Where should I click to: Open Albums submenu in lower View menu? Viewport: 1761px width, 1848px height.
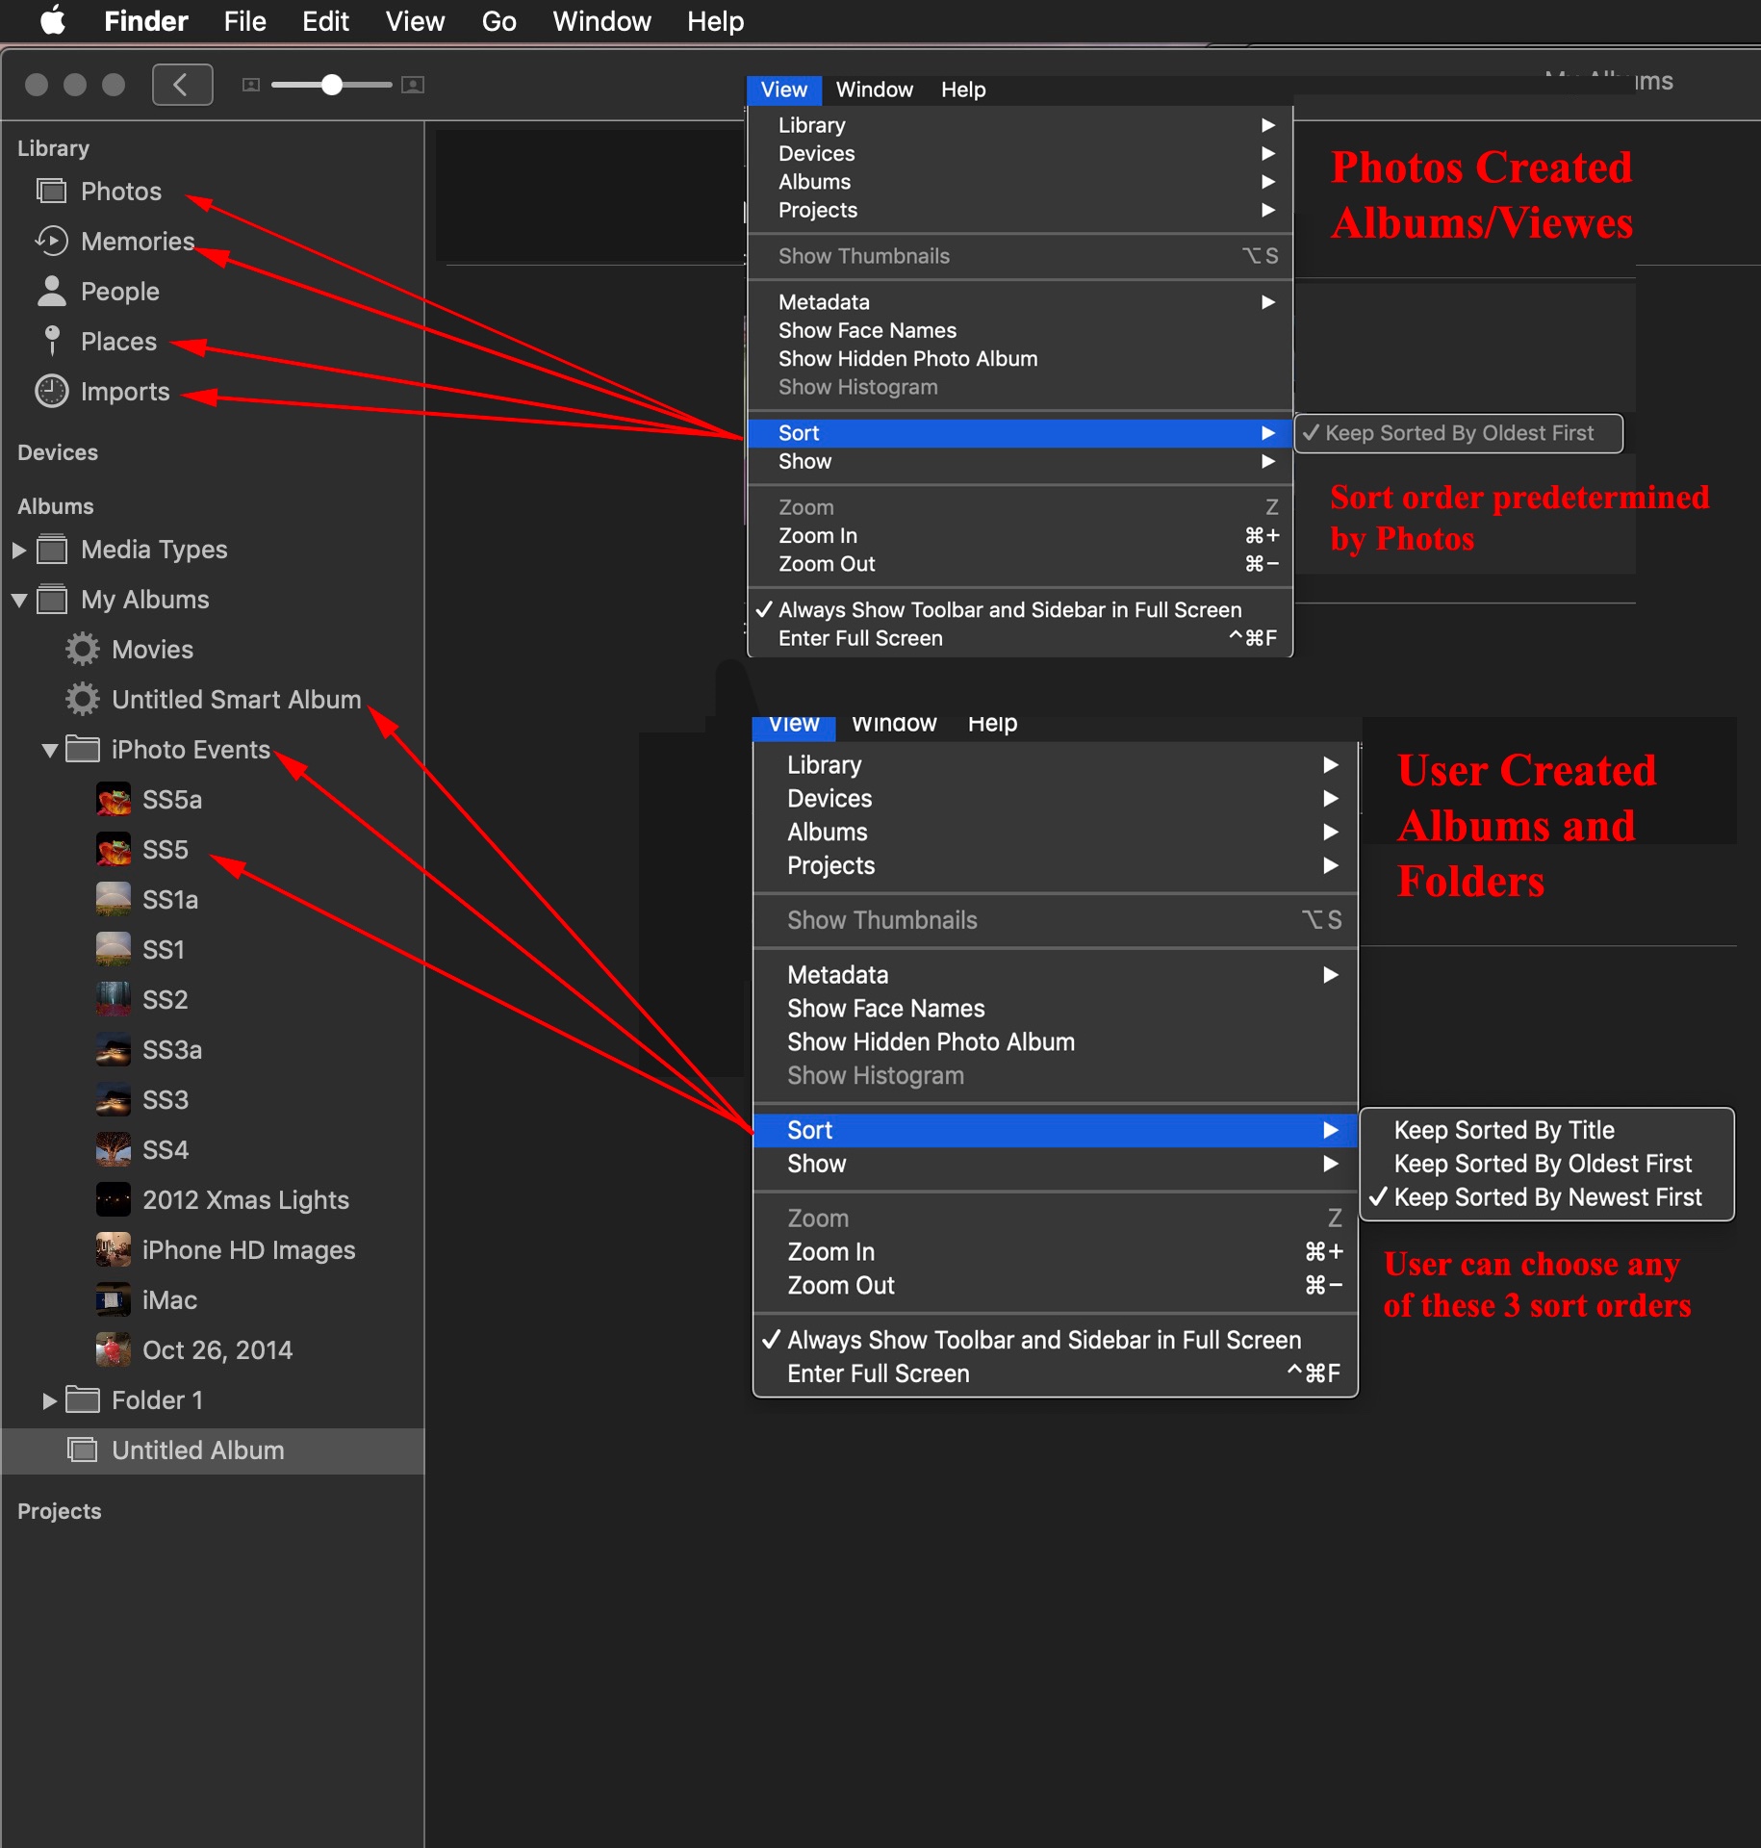(1056, 832)
